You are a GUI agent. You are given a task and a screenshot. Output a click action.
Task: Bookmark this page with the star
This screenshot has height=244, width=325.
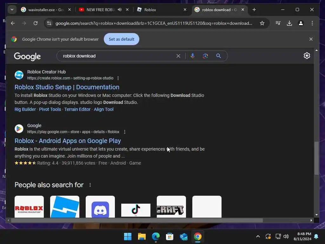point(262,23)
